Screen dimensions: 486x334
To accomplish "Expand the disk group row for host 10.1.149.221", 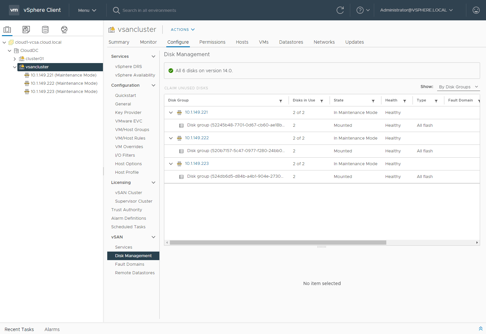I will pos(171,112).
